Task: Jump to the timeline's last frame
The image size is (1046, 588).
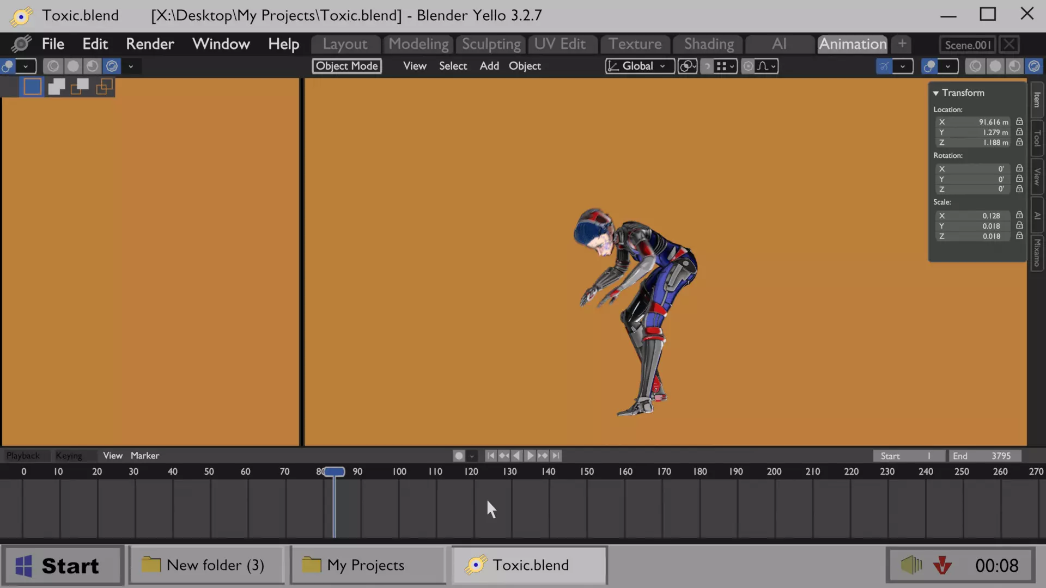Action: [x=556, y=456]
